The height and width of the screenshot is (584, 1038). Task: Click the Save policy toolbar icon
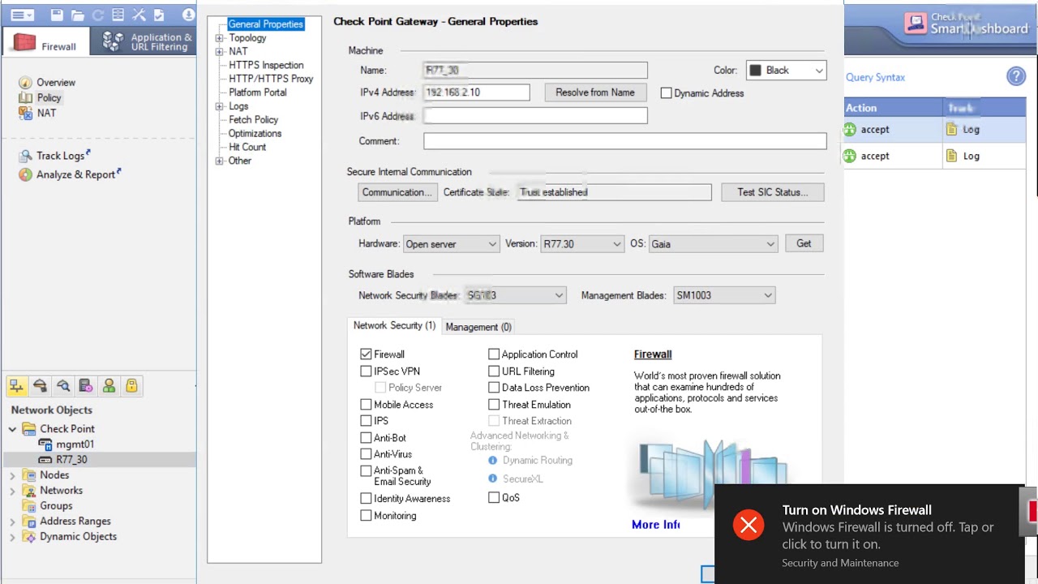(56, 15)
